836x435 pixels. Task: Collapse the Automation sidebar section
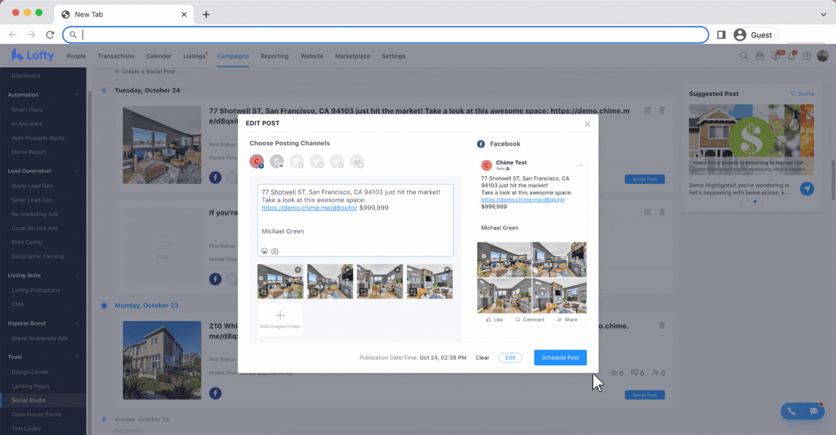[77, 95]
